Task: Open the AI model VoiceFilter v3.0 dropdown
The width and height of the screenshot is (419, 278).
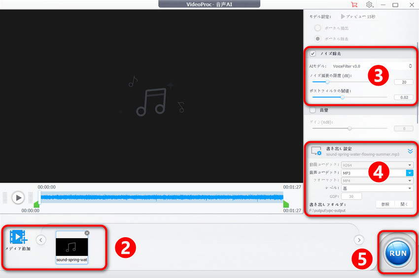Action: (372, 66)
